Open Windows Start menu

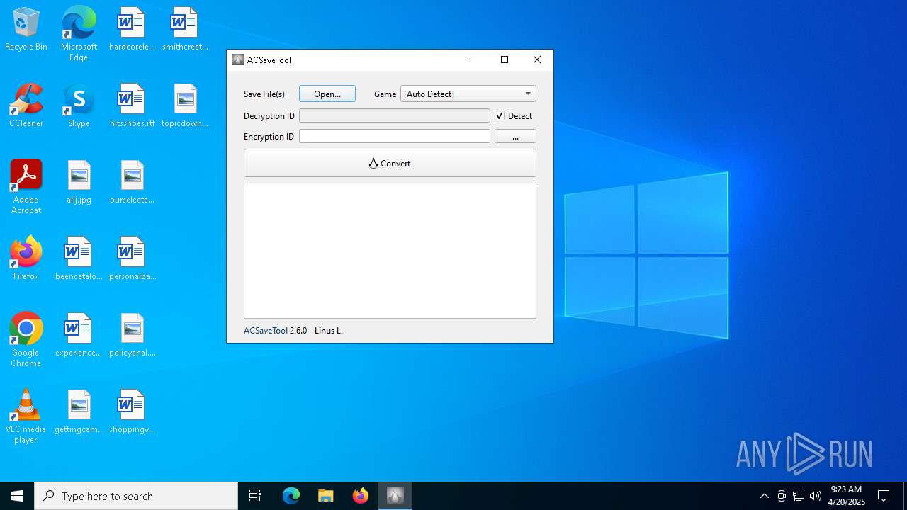[x=17, y=496]
